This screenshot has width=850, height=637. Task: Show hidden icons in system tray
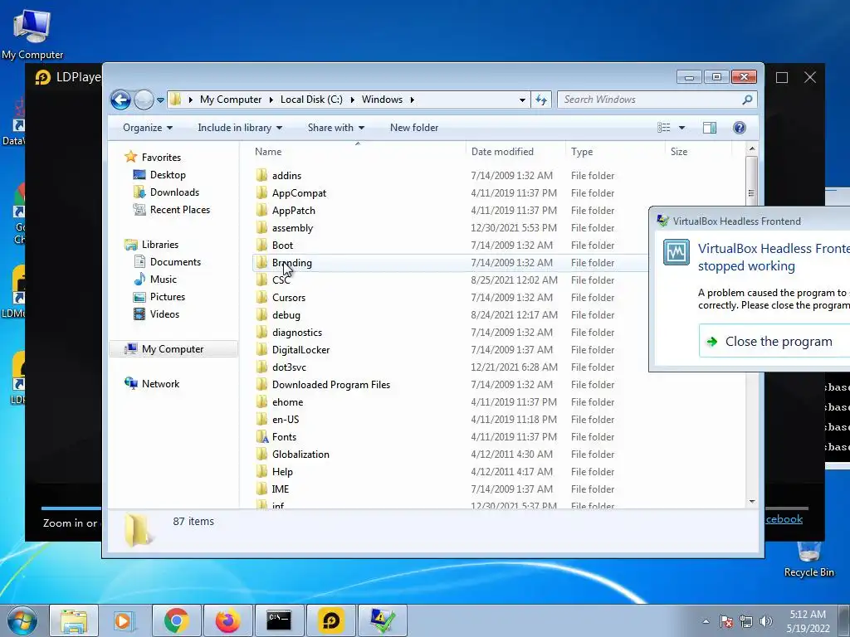[706, 621]
